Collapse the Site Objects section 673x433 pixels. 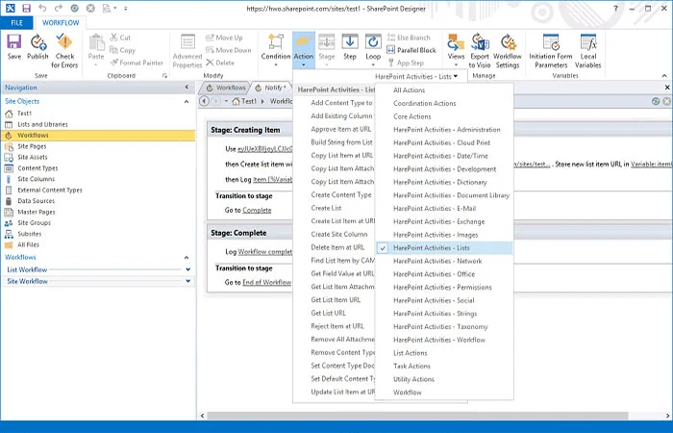187,102
